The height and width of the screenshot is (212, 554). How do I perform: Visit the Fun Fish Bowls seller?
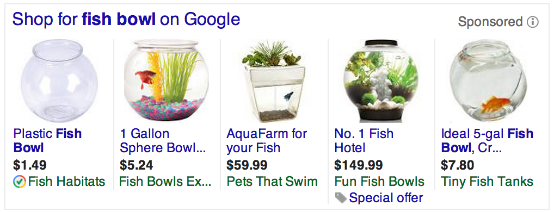379,182
